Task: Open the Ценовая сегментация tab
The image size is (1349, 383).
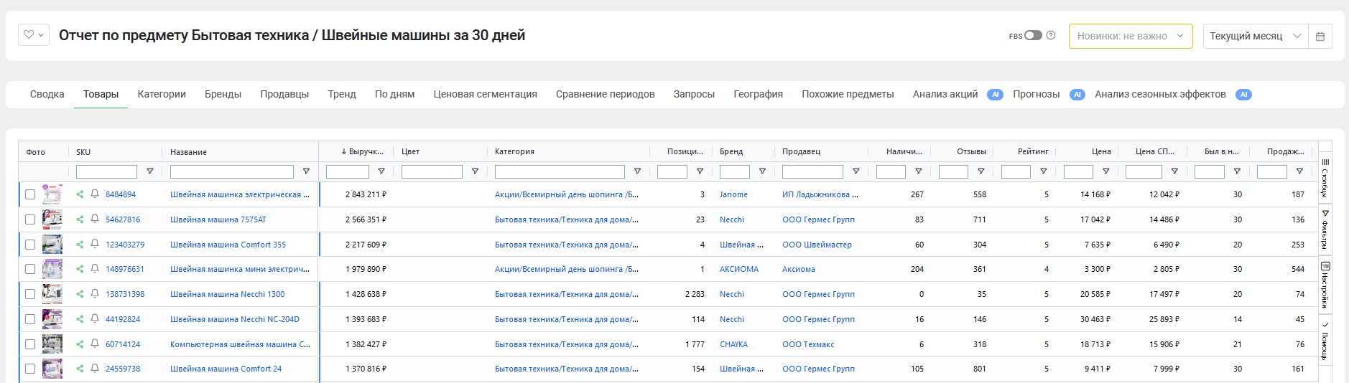Action: [x=485, y=94]
